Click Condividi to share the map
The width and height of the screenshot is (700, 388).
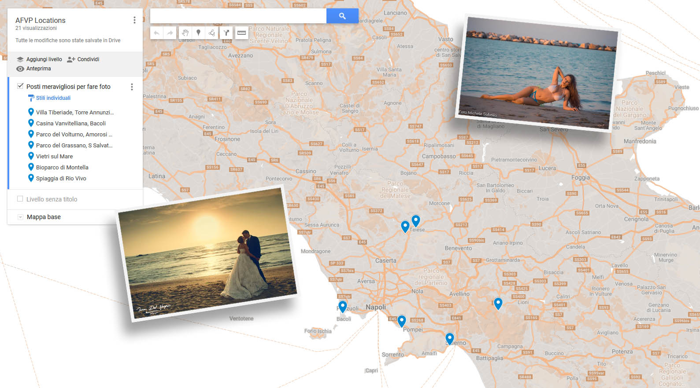tap(83, 59)
